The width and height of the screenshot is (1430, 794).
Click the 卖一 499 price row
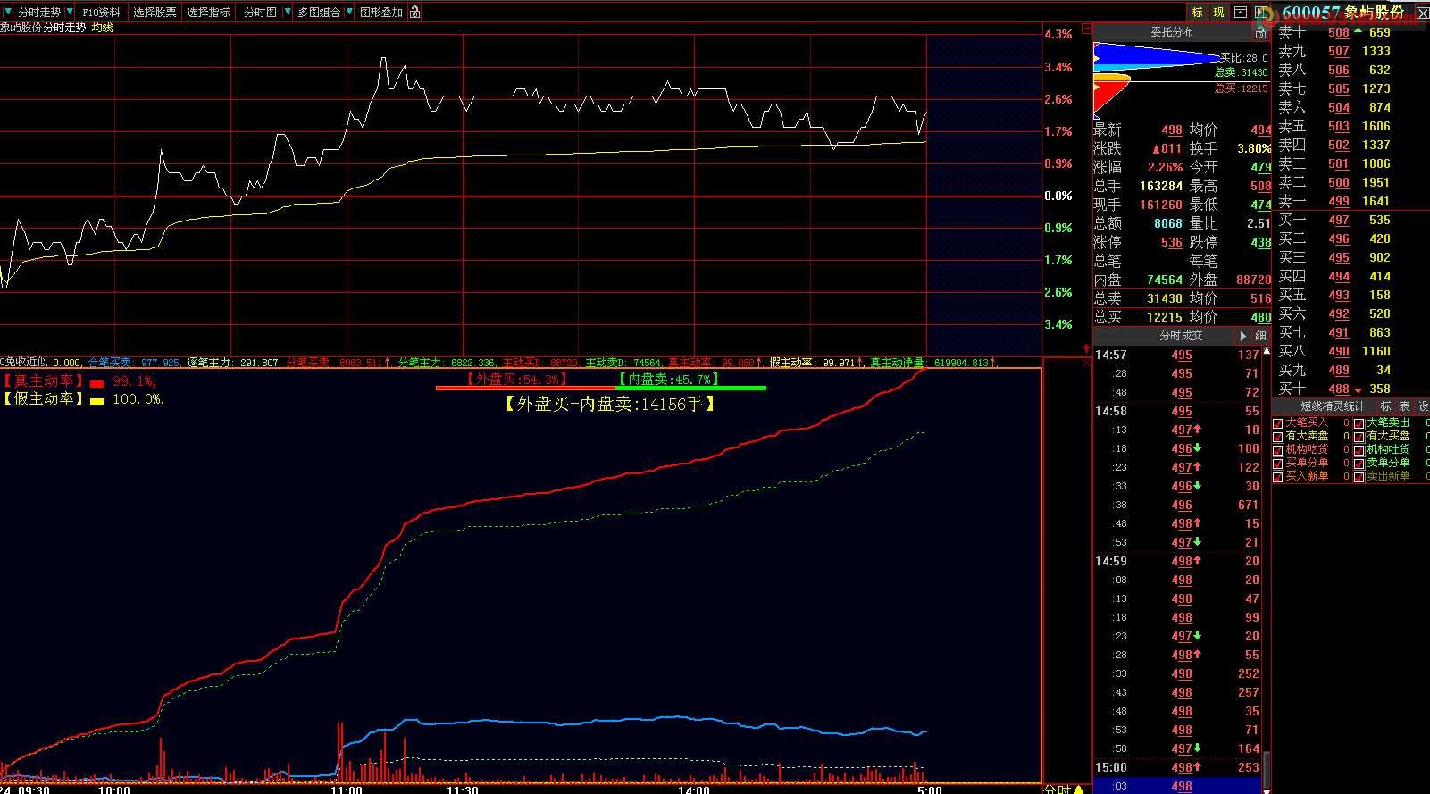(1334, 201)
